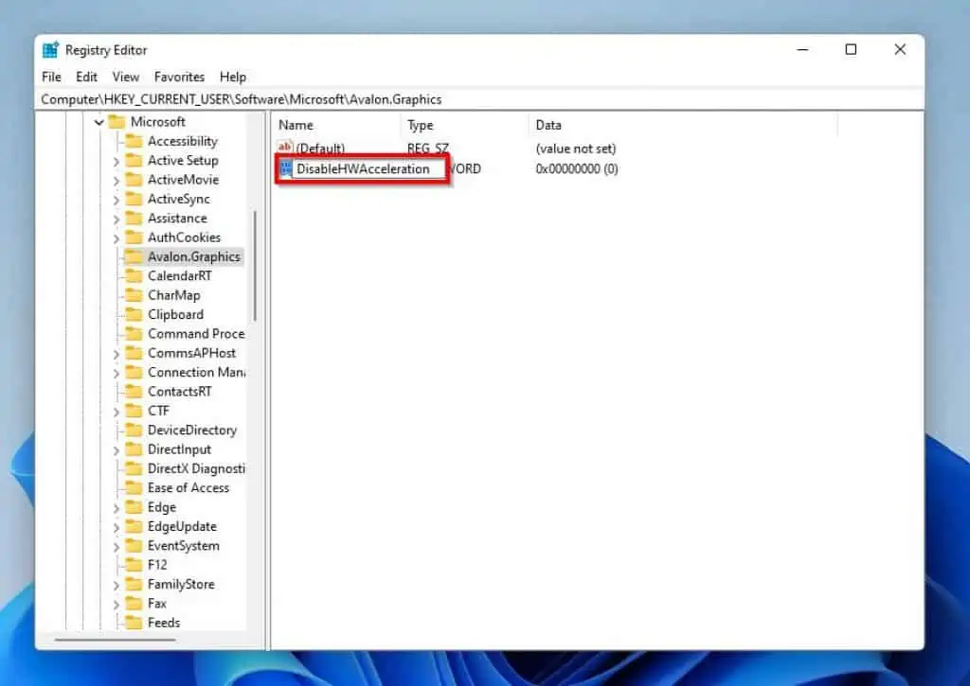The image size is (970, 686).
Task: Open the File menu
Action: pos(50,77)
